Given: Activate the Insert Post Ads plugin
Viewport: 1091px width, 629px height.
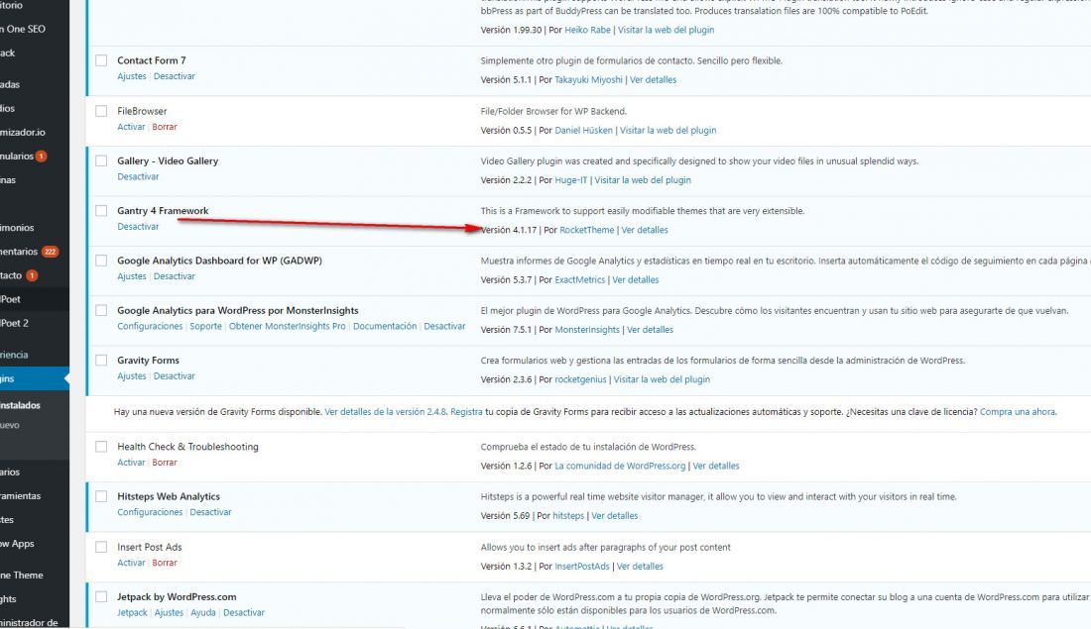Looking at the screenshot, I should [131, 563].
